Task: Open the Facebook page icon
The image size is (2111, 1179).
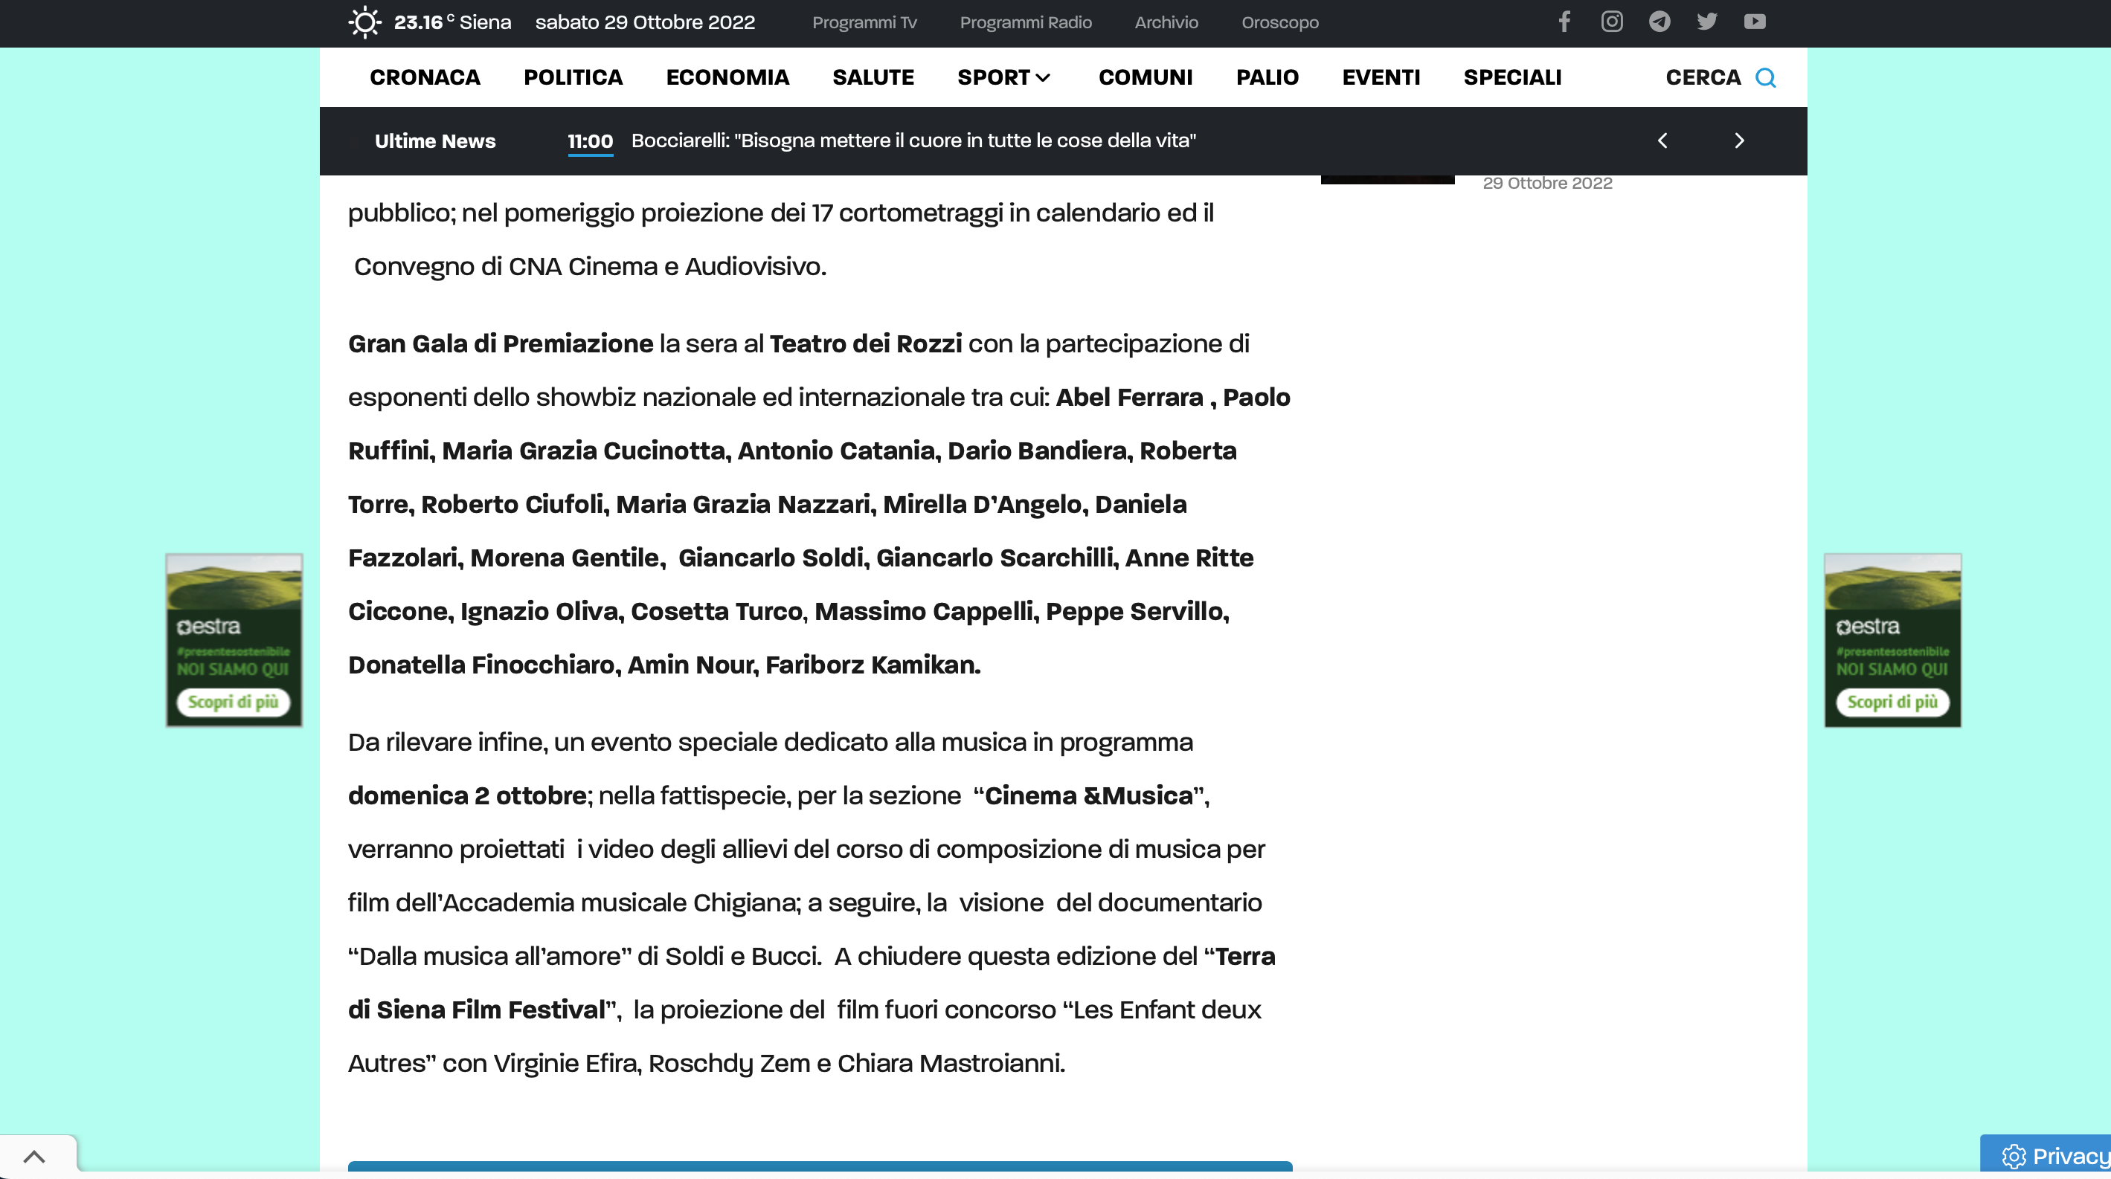Action: coord(1564,22)
